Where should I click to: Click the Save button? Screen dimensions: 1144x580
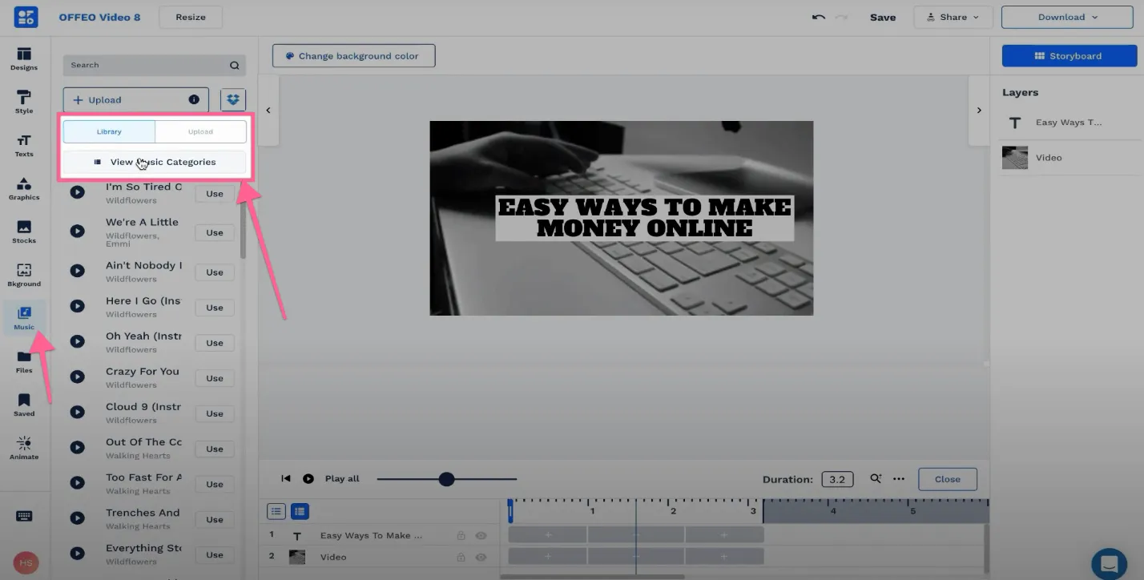pos(883,17)
